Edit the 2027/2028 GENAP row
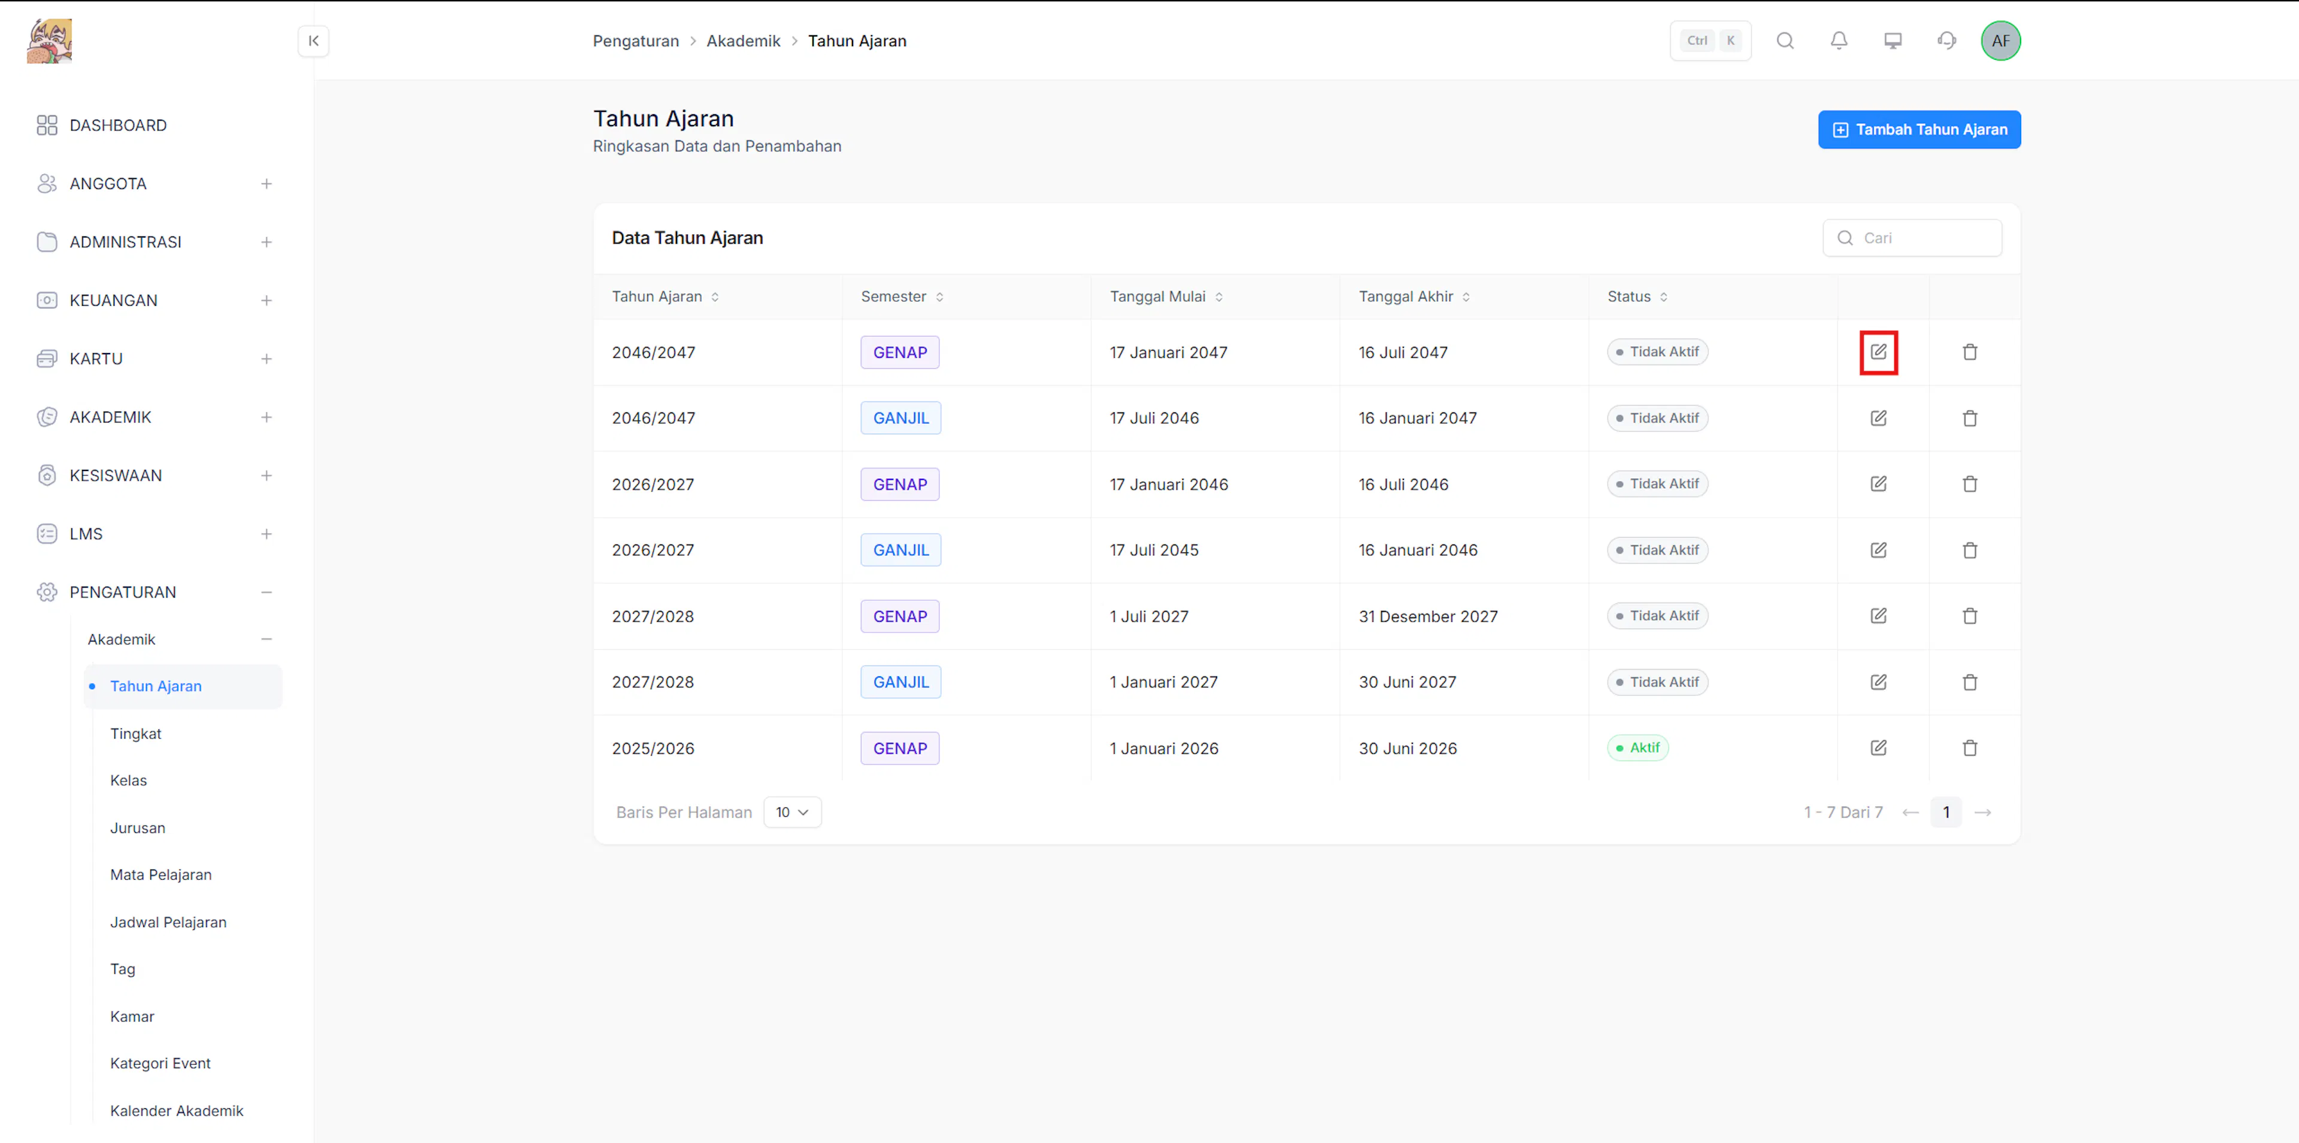This screenshot has height=1143, width=2299. (x=1878, y=616)
